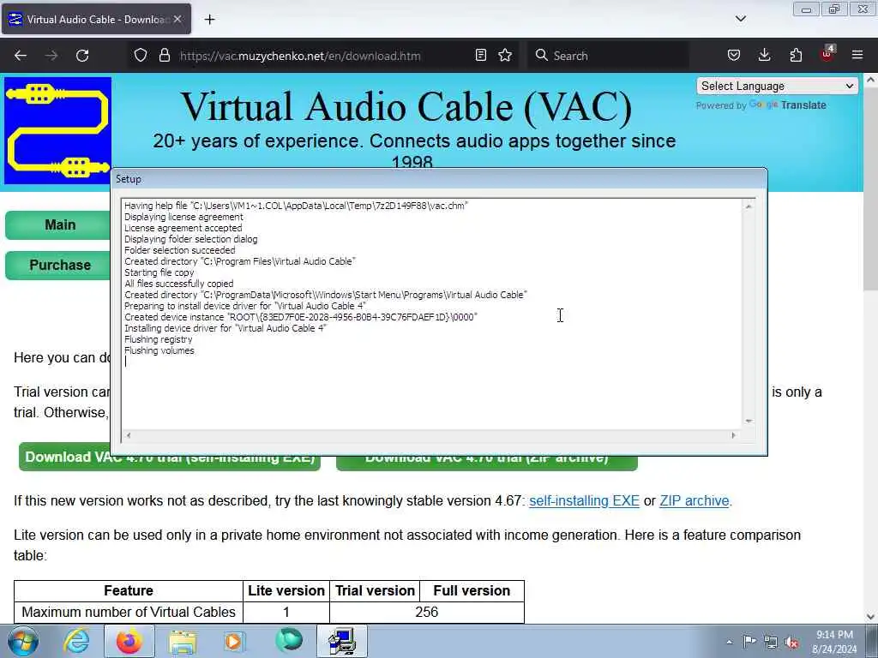Click the 'Full version' table header
Screen dimensions: 878x658
[472, 591]
